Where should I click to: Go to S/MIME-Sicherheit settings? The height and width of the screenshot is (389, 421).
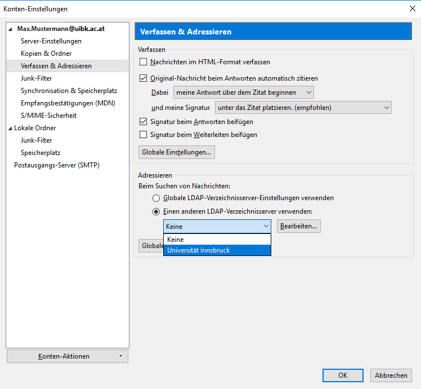pos(48,116)
